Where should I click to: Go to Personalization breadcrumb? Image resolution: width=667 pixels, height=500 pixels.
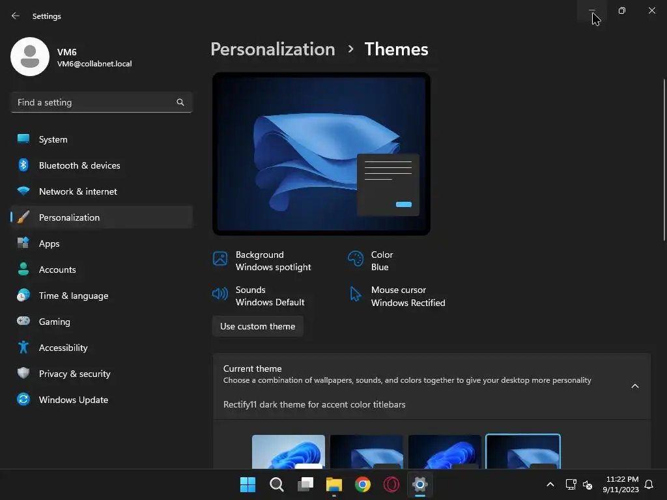(x=273, y=49)
